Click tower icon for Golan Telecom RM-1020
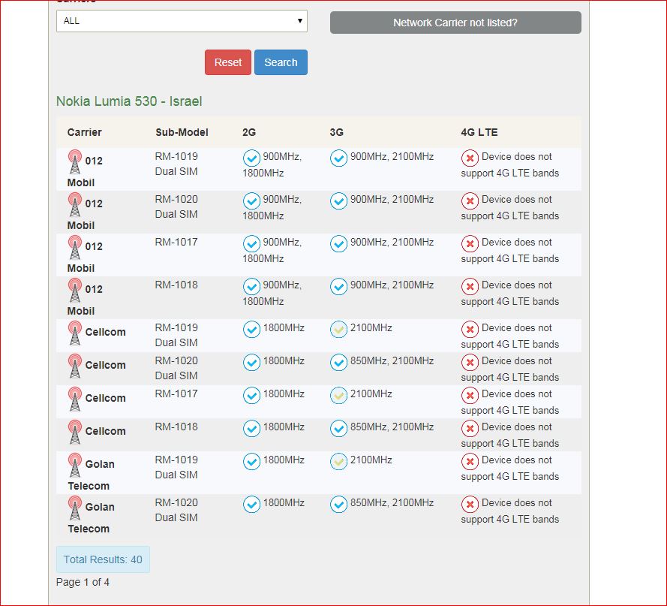The width and height of the screenshot is (667, 606). point(75,508)
